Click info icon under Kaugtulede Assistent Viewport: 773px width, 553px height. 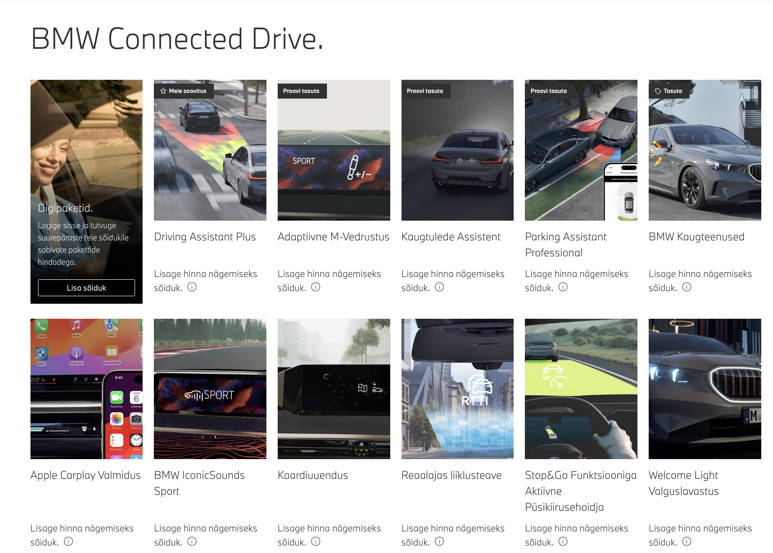[x=439, y=287]
